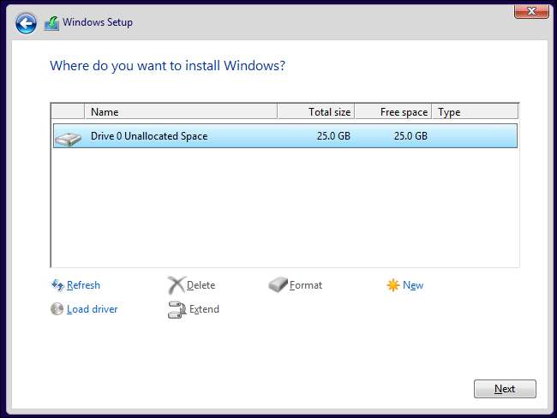Click the Windows Setup title icon
Image resolution: width=557 pixels, height=418 pixels.
coord(51,23)
